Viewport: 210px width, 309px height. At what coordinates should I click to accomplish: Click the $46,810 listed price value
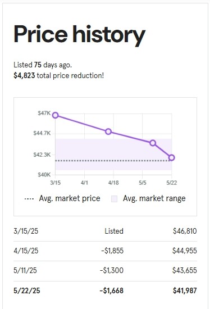pos(185,231)
